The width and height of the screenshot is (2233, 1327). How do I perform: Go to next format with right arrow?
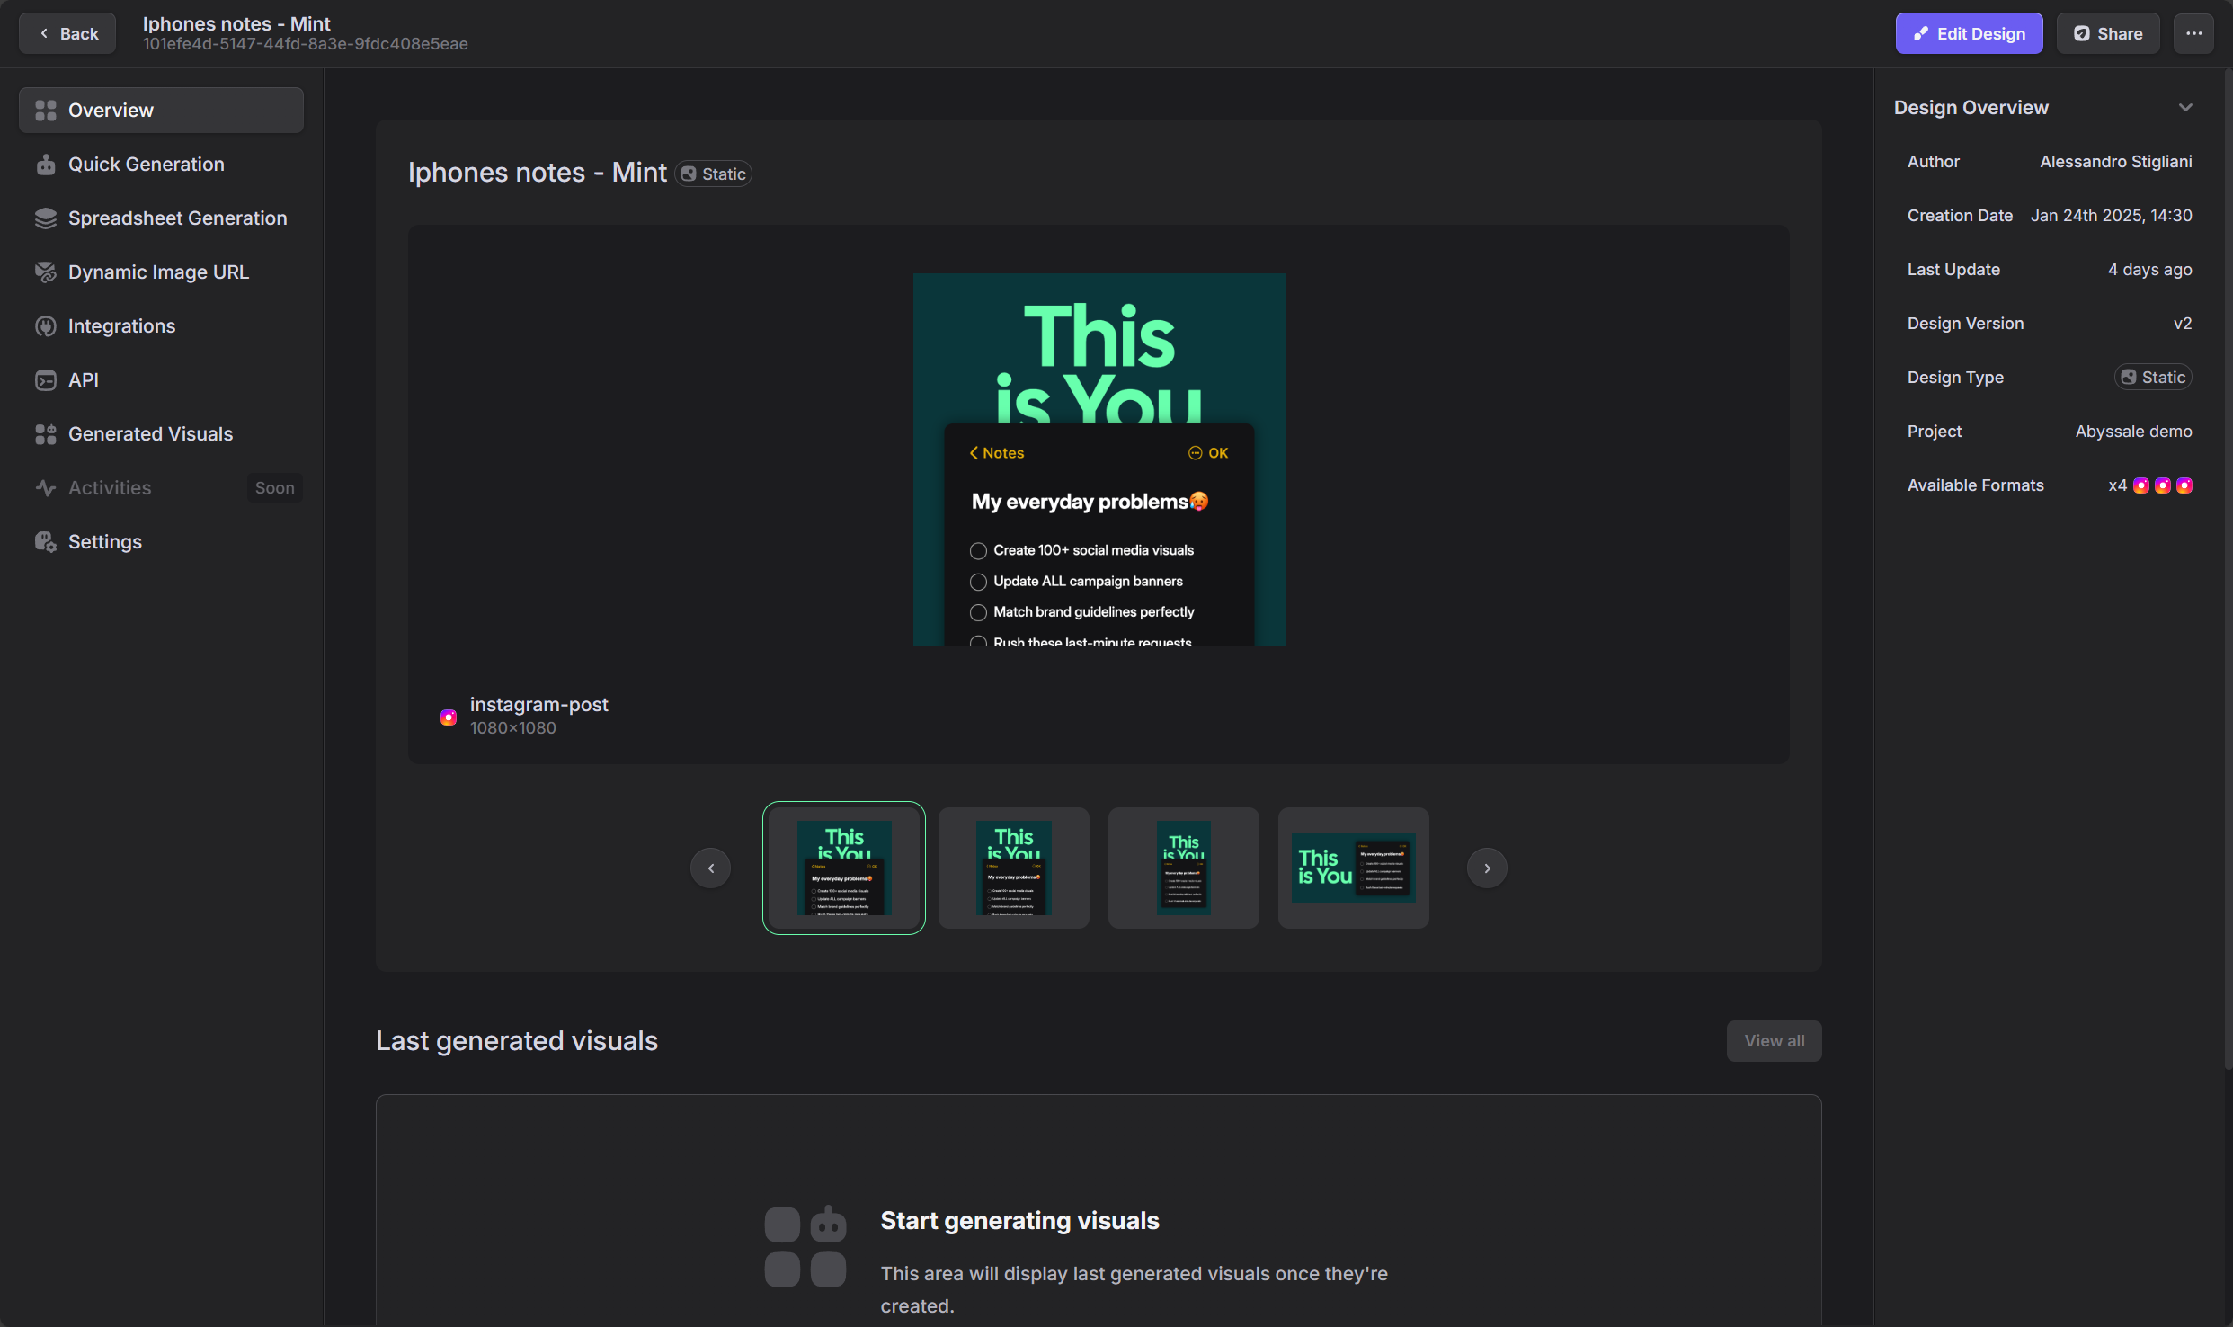coord(1487,868)
